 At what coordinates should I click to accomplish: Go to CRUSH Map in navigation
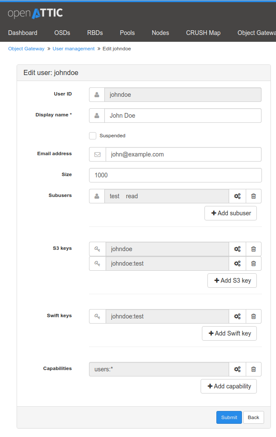(203, 33)
